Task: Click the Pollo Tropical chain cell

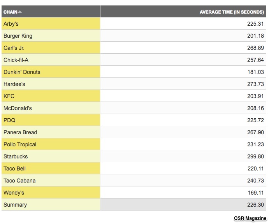Action: point(51,144)
